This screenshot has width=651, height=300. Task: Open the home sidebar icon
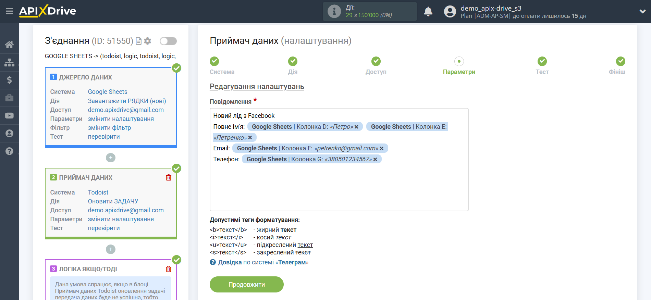9,45
